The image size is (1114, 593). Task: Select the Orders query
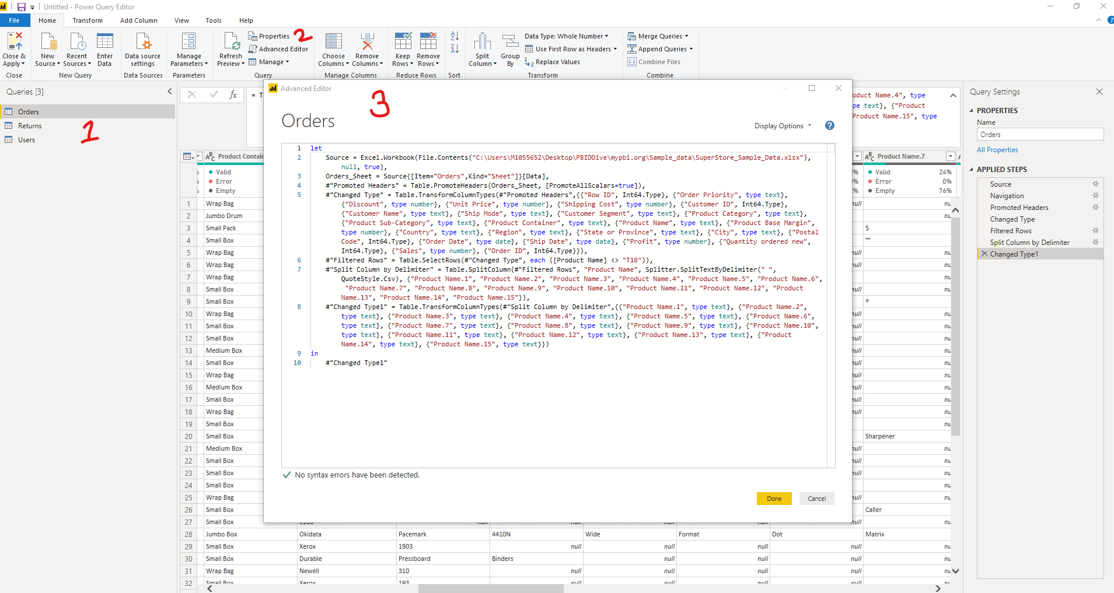tap(88, 111)
